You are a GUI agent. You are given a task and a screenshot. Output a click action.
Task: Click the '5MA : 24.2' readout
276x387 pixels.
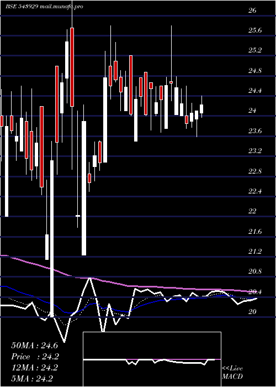tap(32, 378)
